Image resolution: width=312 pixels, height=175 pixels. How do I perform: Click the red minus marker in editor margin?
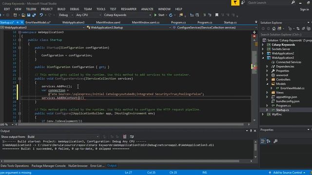pos(254,36)
